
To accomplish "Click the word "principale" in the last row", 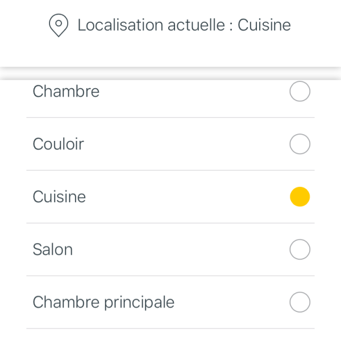I will (139, 302).
